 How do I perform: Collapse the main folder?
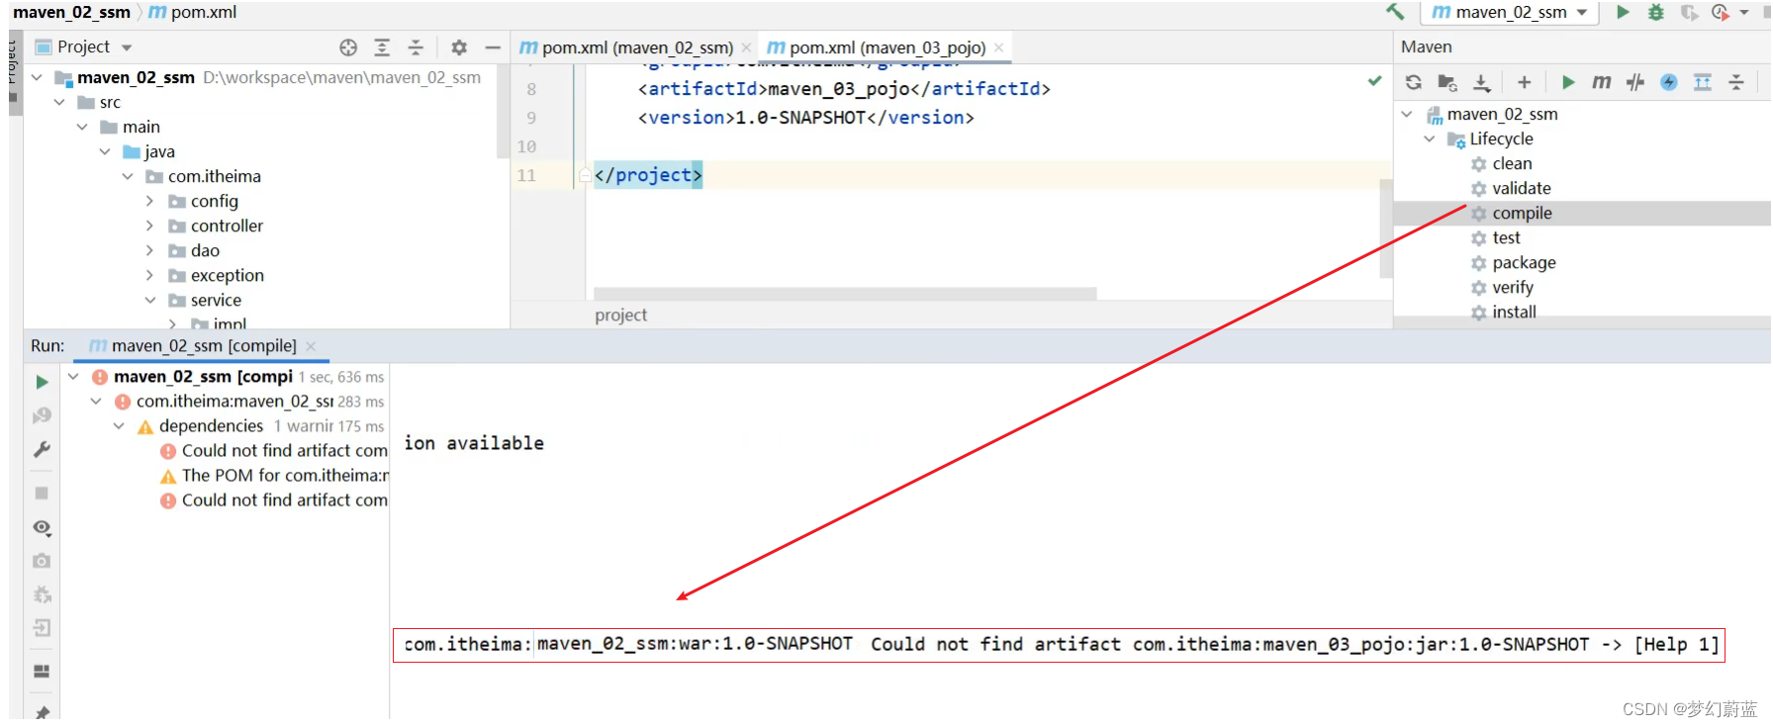click(82, 127)
